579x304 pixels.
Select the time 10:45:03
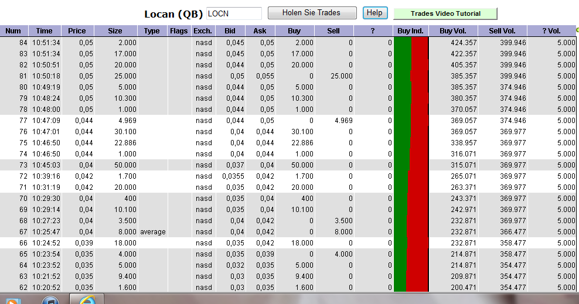(x=46, y=165)
